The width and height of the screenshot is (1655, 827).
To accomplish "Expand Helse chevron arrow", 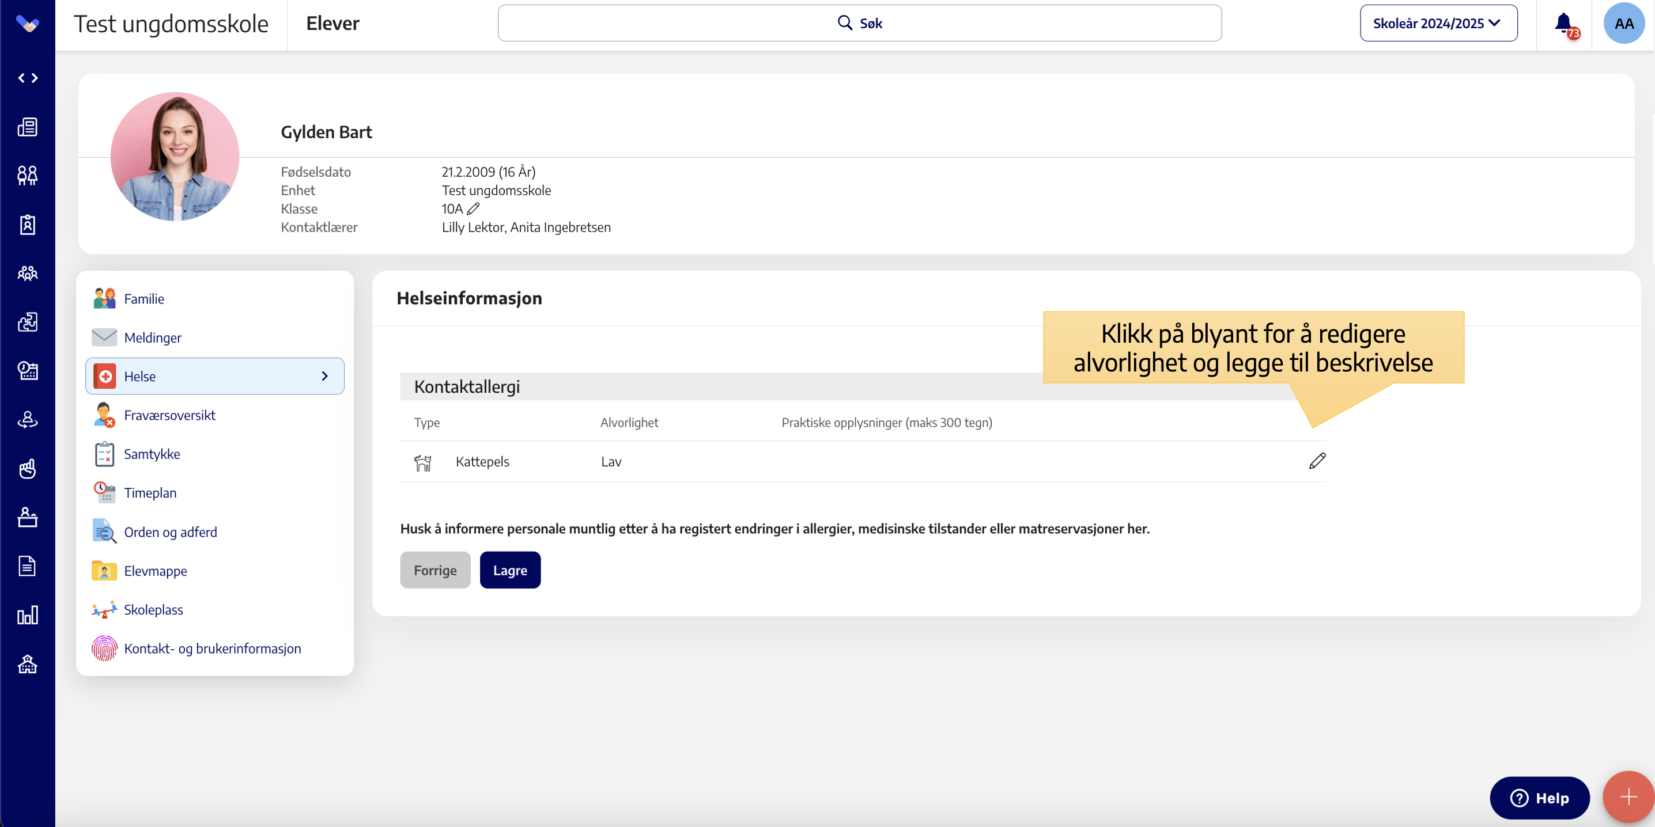I will [x=324, y=376].
